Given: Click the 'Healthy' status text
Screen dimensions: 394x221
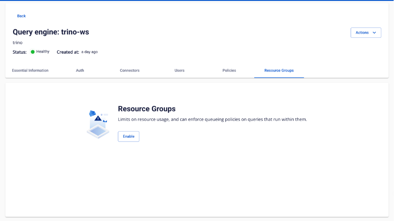Looking at the screenshot, I should [x=43, y=52].
